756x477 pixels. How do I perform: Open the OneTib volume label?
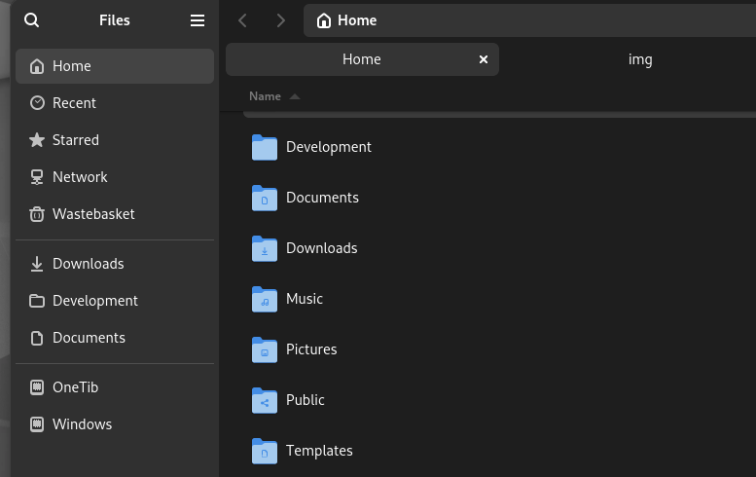[x=75, y=387]
